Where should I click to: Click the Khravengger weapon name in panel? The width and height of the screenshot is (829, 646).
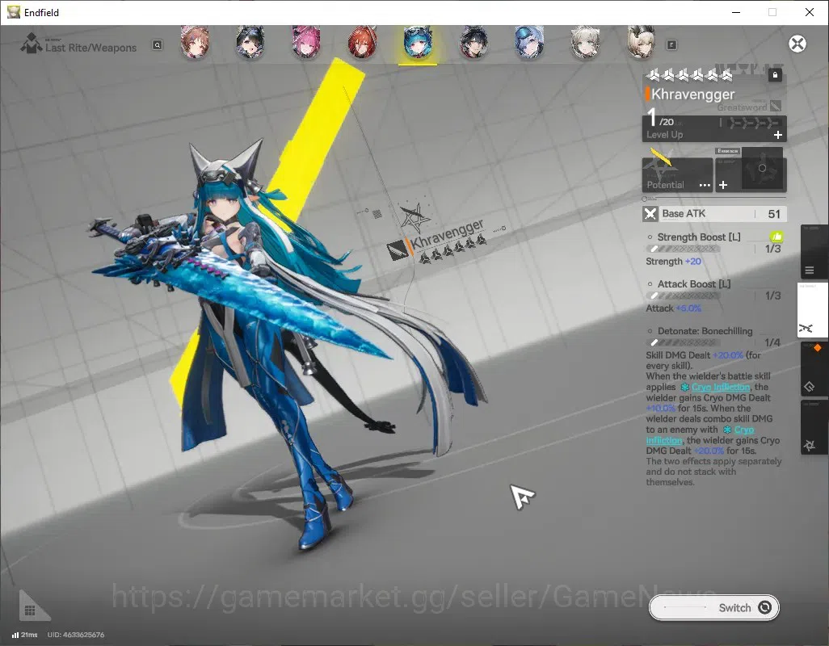(x=692, y=94)
